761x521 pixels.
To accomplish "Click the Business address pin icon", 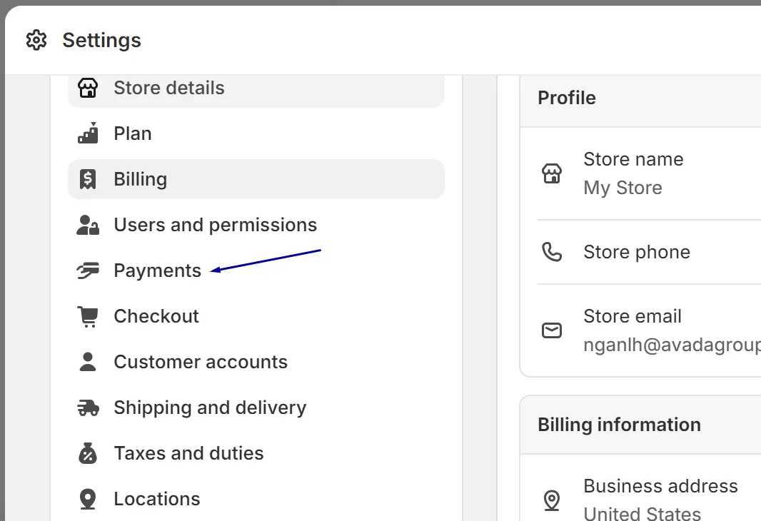I will 552,500.
